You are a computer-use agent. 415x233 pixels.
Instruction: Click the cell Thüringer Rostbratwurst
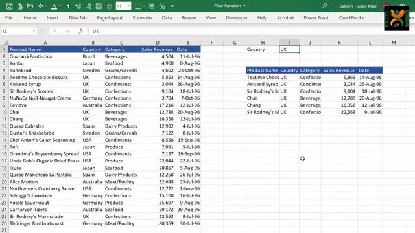coord(45,223)
